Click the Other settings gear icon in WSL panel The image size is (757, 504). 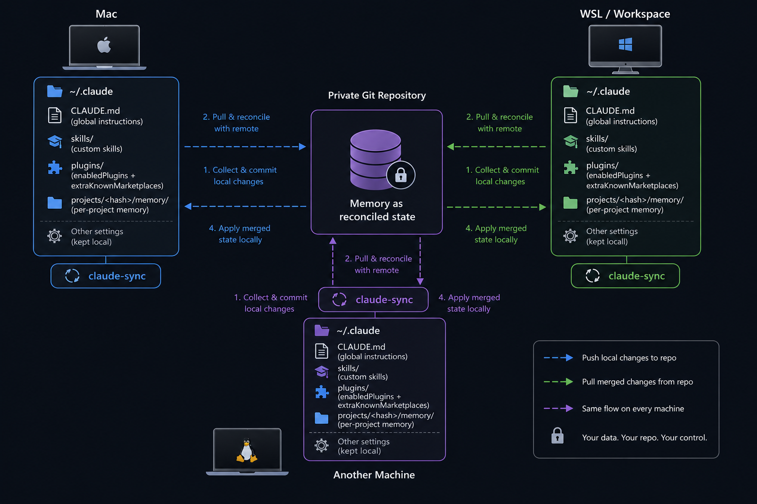[571, 236]
